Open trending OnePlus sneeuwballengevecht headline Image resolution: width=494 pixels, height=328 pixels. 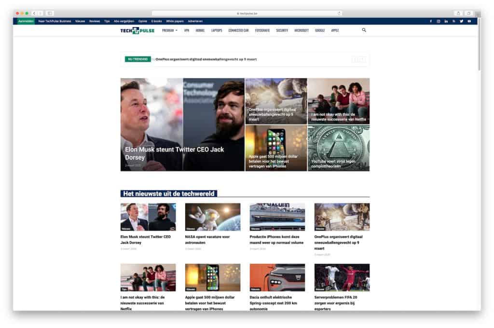pyautogui.click(x=206, y=59)
